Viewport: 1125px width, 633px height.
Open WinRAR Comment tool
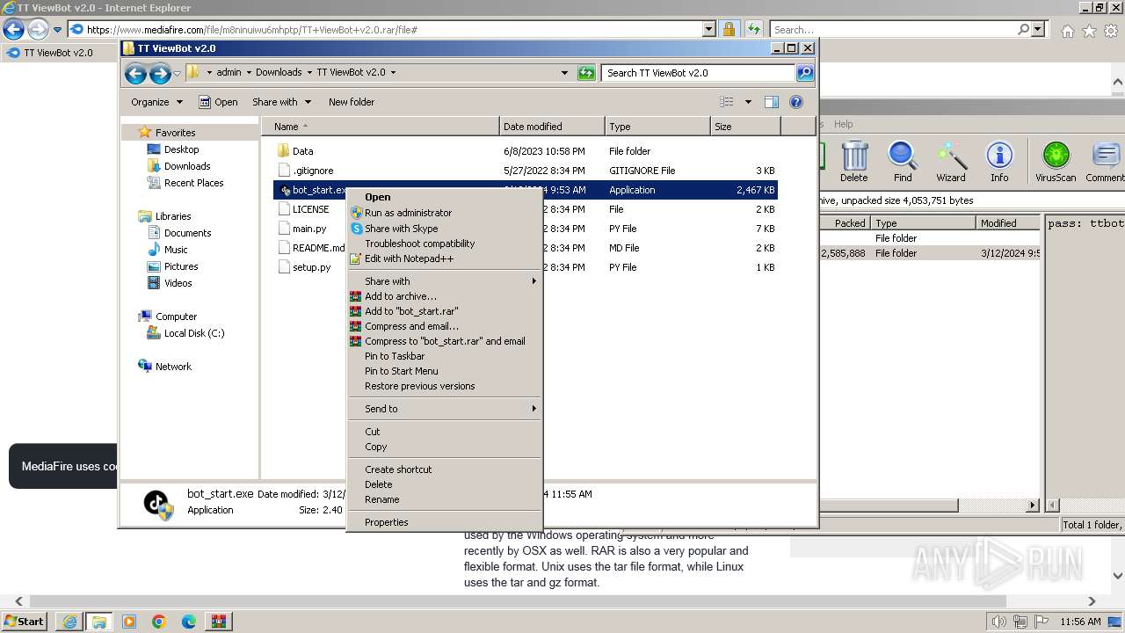click(x=1105, y=162)
